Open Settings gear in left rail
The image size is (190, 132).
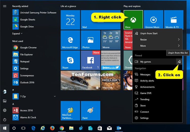[x=5, y=110]
